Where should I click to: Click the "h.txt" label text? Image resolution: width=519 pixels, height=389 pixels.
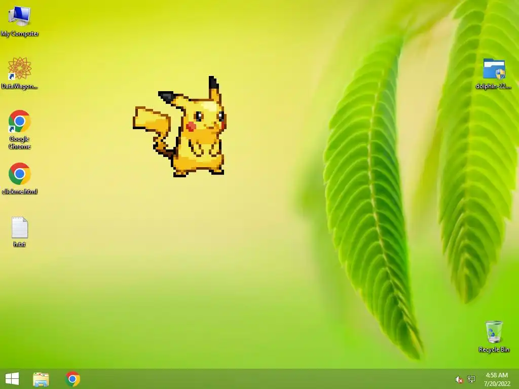(20, 244)
